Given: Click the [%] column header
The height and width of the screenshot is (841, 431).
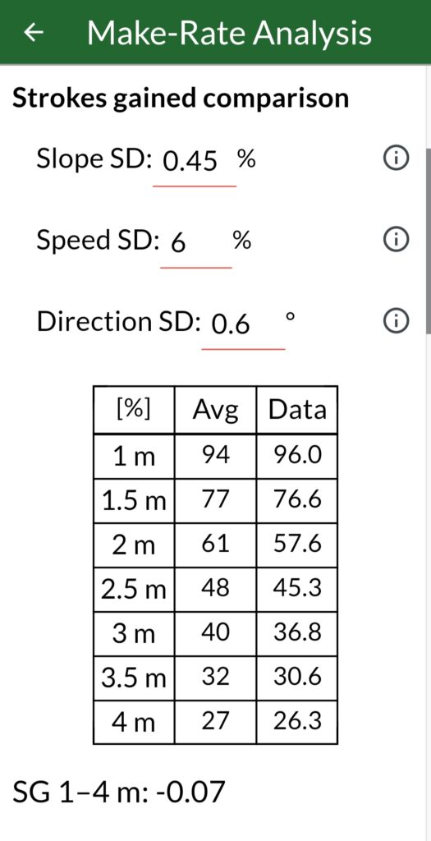Looking at the screenshot, I should (x=134, y=410).
